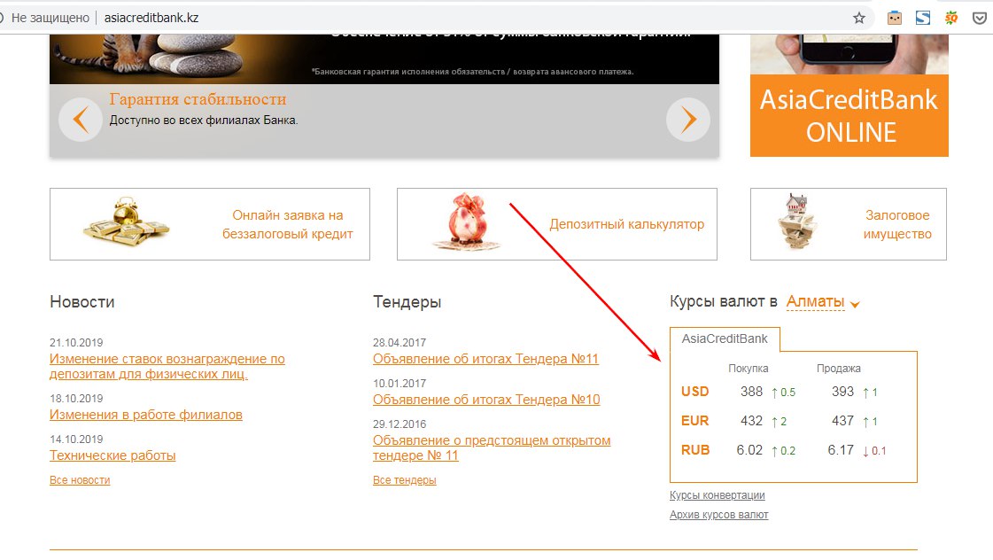Go to the previous banner slide
Screen dimensions: 993x560
pos(81,119)
